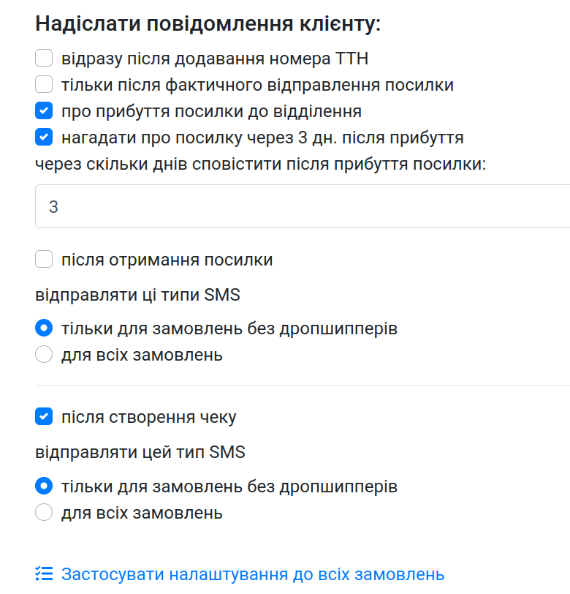Tick the 'тільки після фактичного відправлення посилки' checkbox
This screenshot has width=570, height=594.
coord(44,85)
